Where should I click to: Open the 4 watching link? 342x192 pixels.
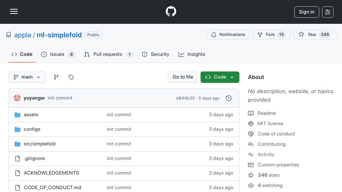[270, 186]
